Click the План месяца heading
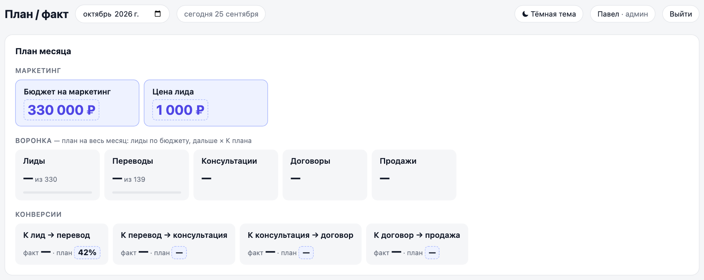 43,51
